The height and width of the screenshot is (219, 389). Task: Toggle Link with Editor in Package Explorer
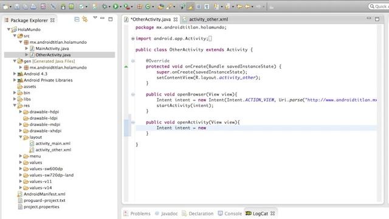point(85,19)
